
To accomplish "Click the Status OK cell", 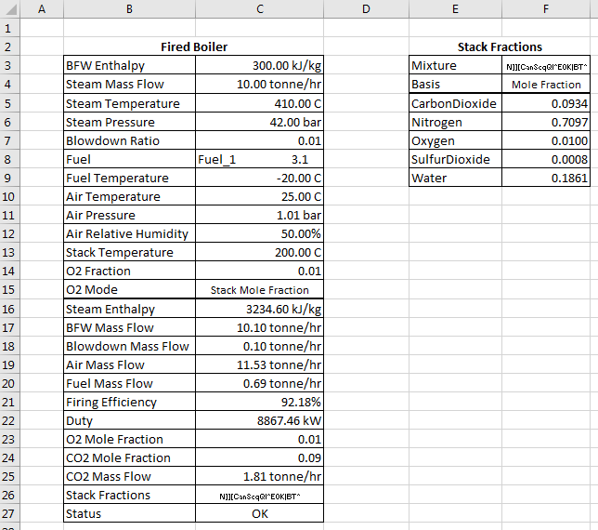I will pyautogui.click(x=259, y=513).
